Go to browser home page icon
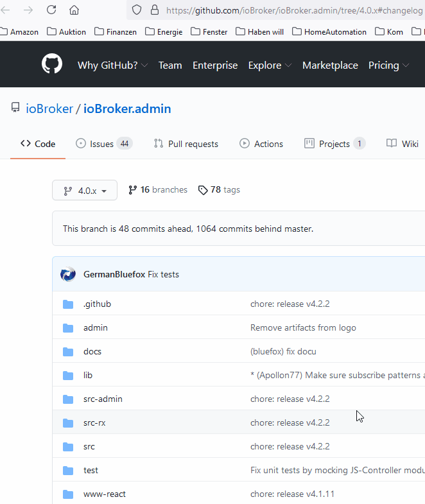Screen dimensions: 425x504 point(74,10)
